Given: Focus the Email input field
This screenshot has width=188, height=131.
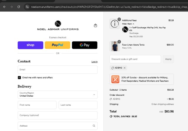Looking at the screenshot, I should pos(58,69).
